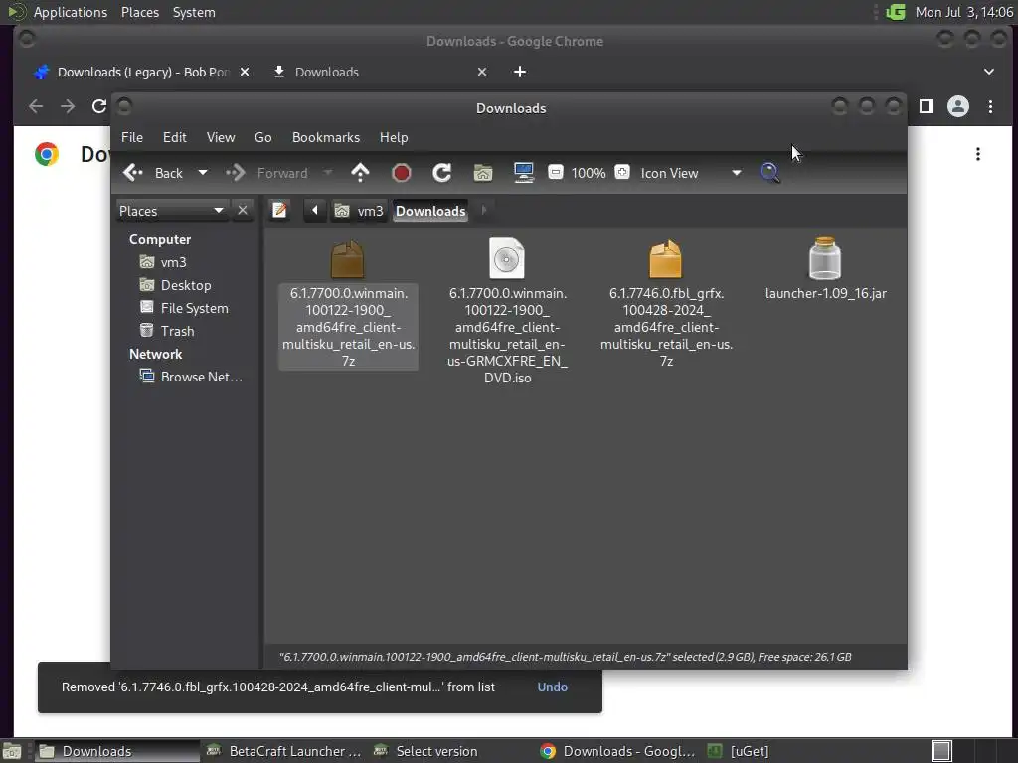Zoom in with the plus icon
The height and width of the screenshot is (763, 1018).
(622, 173)
